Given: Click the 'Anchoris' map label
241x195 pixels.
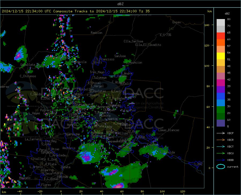Looking at the screenshot, I should [x=69, y=148].
